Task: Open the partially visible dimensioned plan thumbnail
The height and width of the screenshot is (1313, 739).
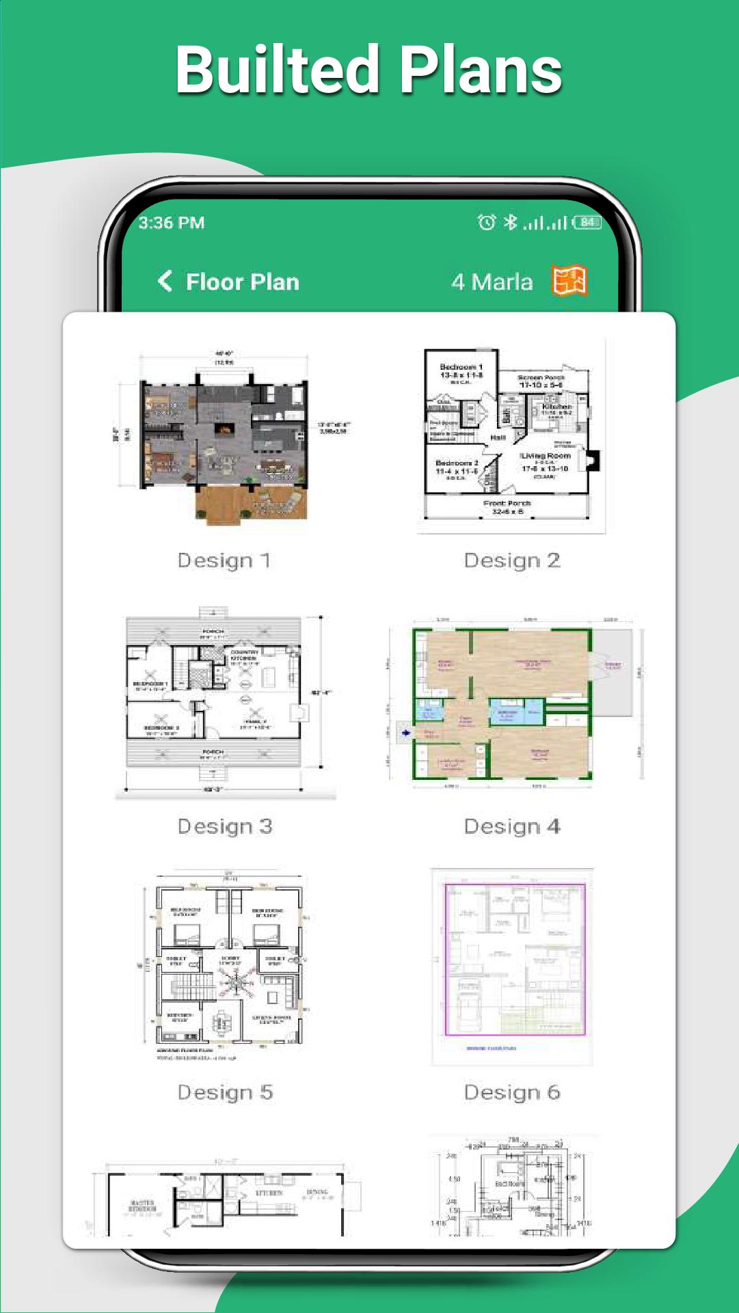Action: click(x=512, y=1186)
